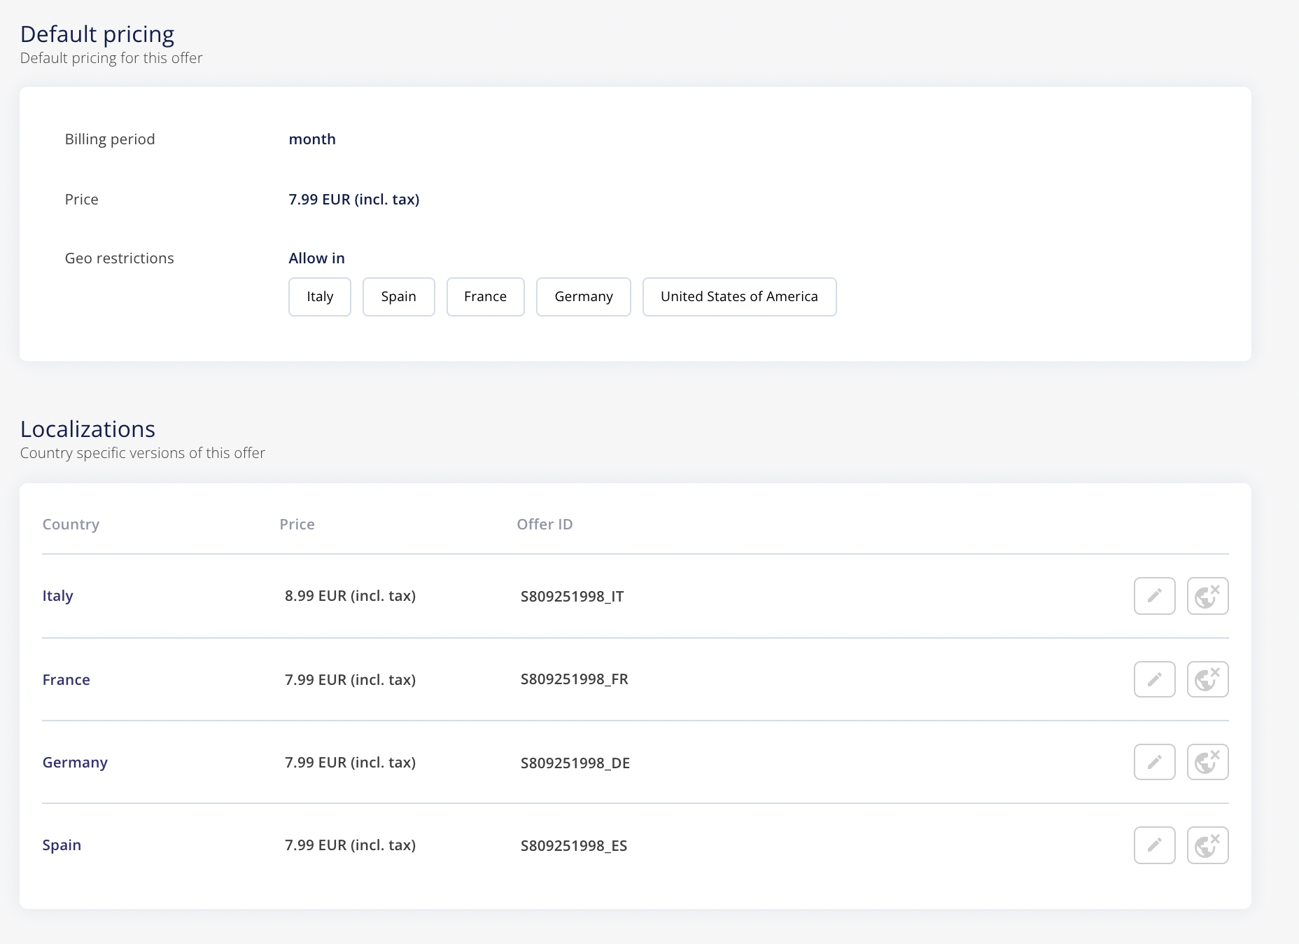Remove the Italy localization with globe-x icon

tap(1207, 596)
